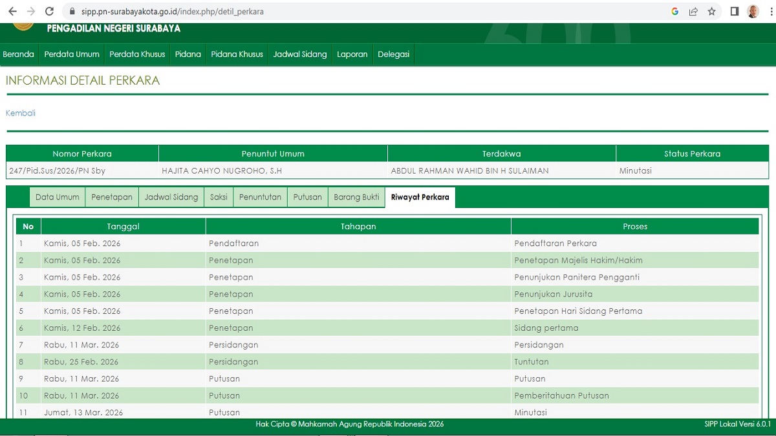The image size is (776, 436).
Task: Open the Laporan menu
Action: click(x=352, y=54)
